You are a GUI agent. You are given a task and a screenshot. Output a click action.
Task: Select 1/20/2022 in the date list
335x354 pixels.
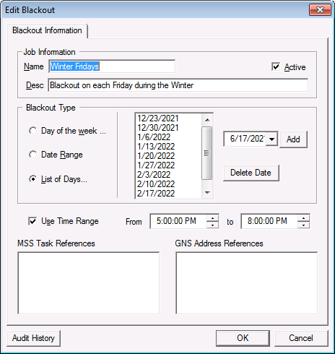click(x=156, y=156)
